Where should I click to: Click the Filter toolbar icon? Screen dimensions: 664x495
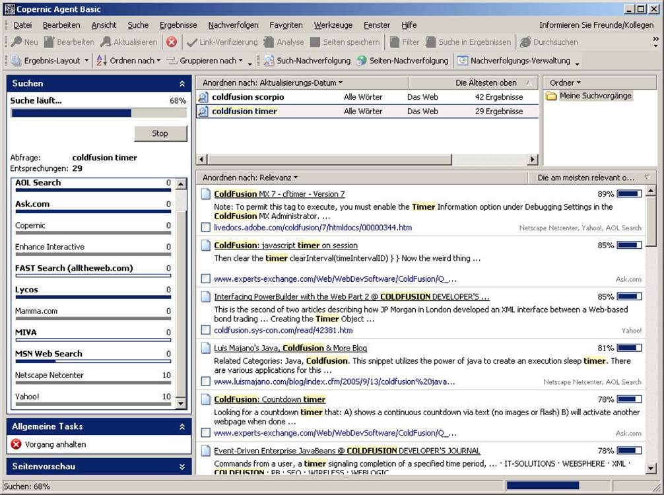394,42
